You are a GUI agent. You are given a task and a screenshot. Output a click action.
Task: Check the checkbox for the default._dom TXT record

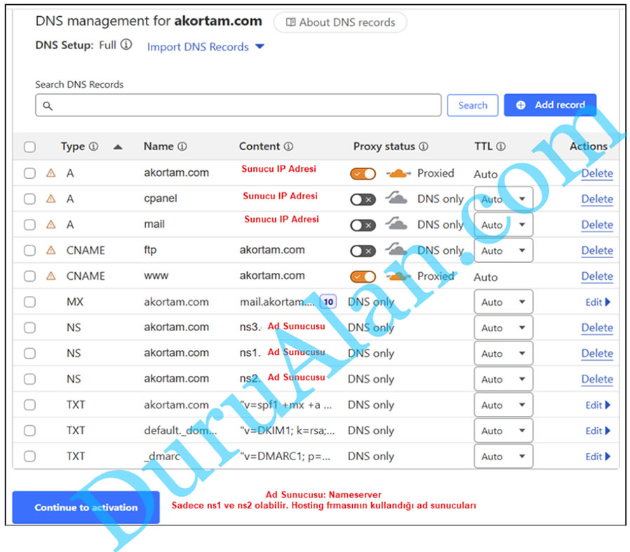pyautogui.click(x=29, y=430)
